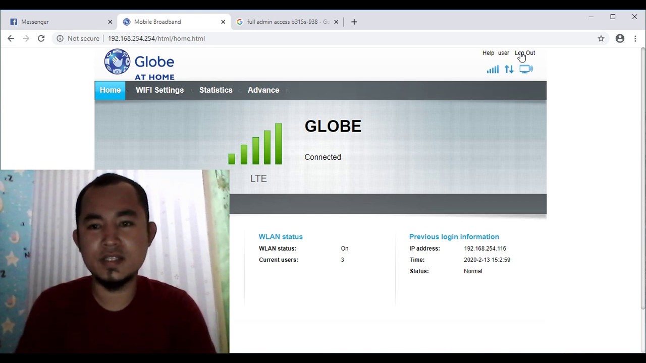Go back using browser back arrow
Viewport: 646px width, 363px height.
coord(11,38)
